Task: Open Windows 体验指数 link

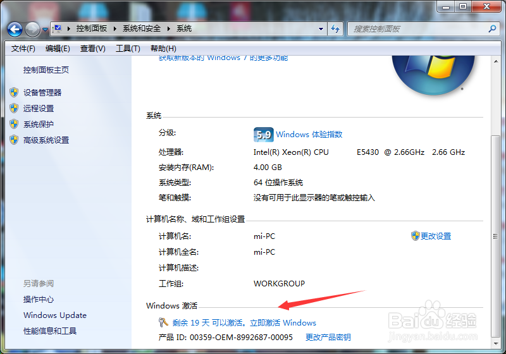Action: click(309, 135)
